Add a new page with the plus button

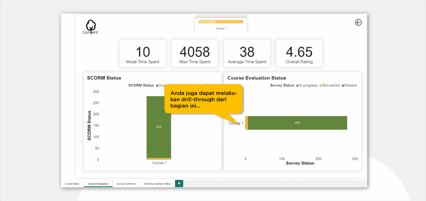point(179,184)
